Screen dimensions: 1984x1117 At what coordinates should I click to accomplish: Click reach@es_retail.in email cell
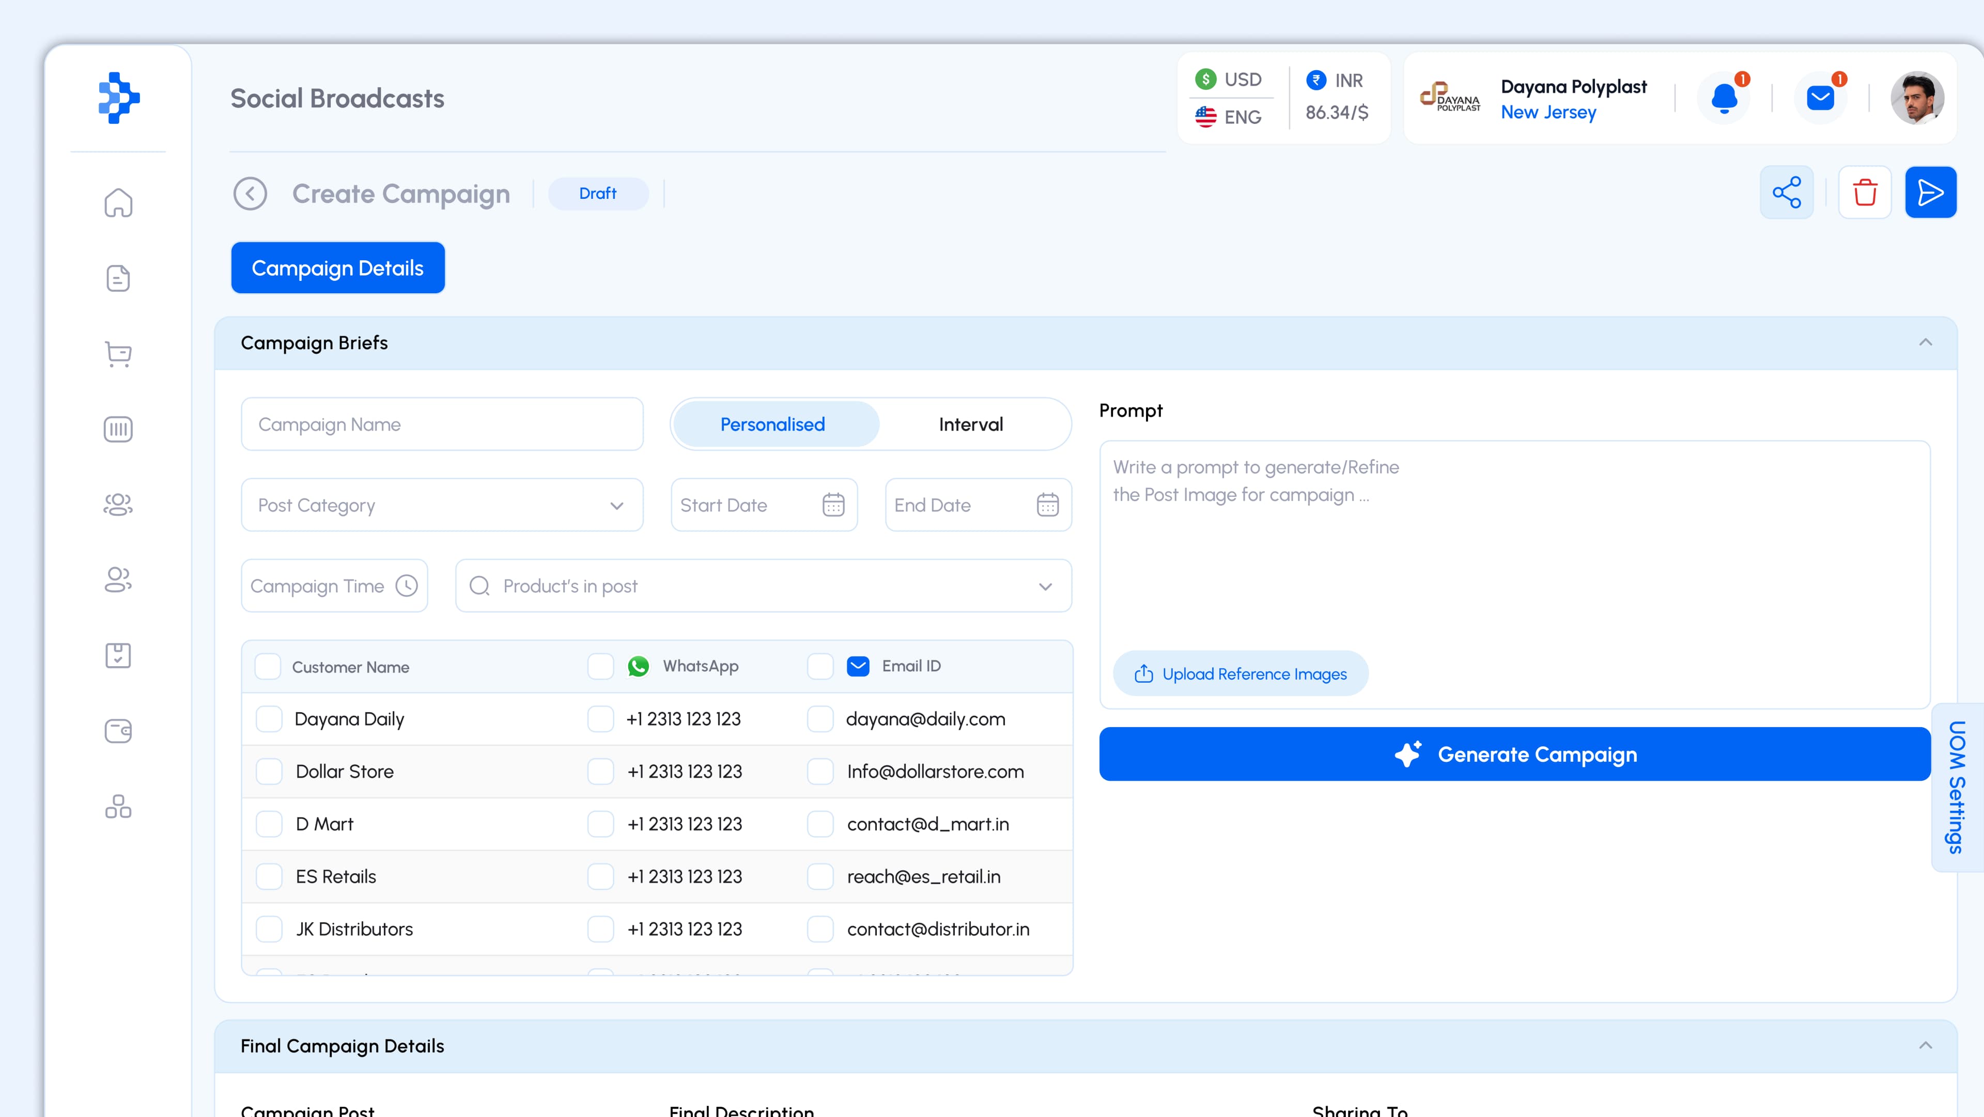[x=923, y=876]
